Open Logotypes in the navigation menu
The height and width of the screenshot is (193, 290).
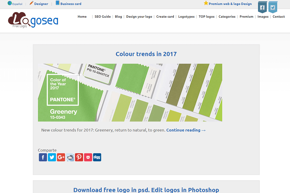(186, 17)
